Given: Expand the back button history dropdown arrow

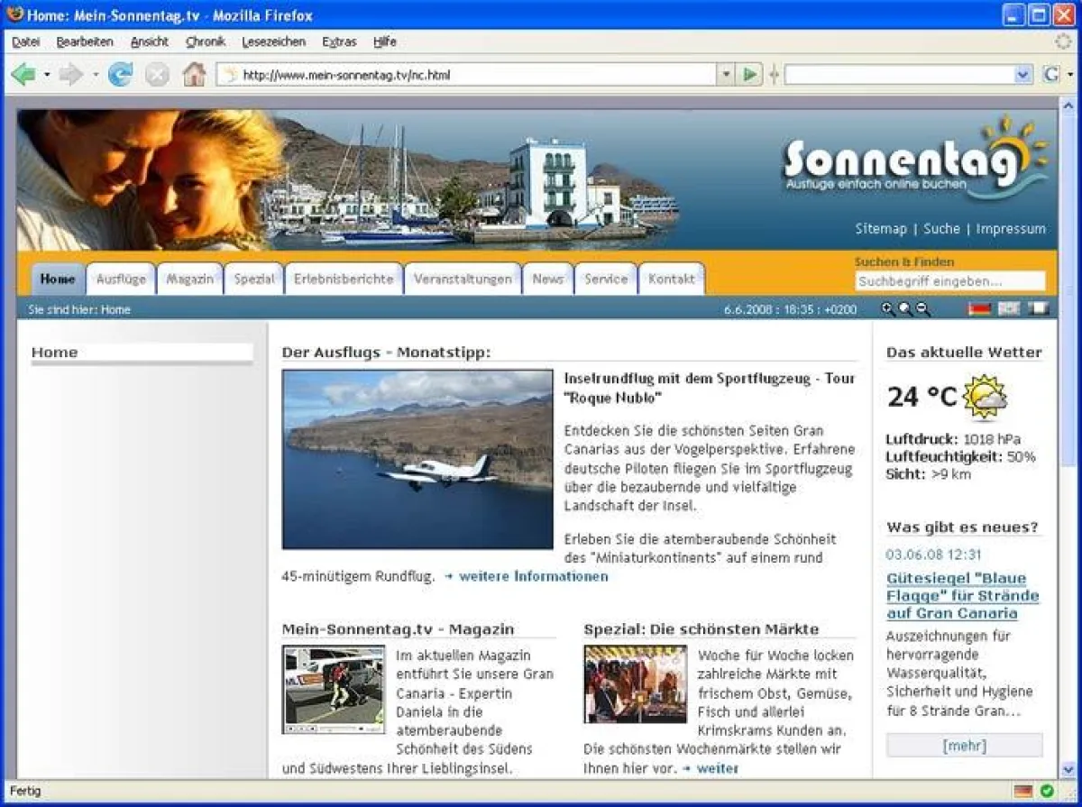Looking at the screenshot, I should [x=47, y=75].
